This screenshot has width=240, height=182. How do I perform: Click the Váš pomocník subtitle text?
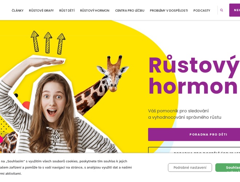click(x=185, y=114)
